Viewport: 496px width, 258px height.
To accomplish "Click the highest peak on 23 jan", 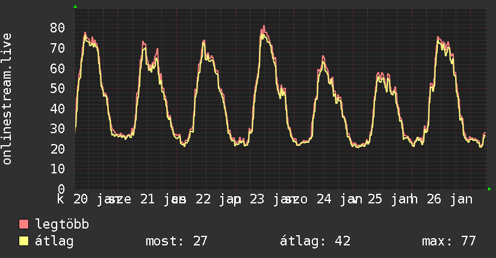I will (x=264, y=26).
